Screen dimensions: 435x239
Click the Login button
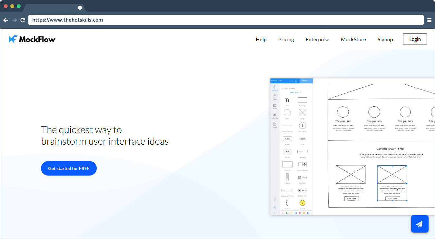pos(415,39)
